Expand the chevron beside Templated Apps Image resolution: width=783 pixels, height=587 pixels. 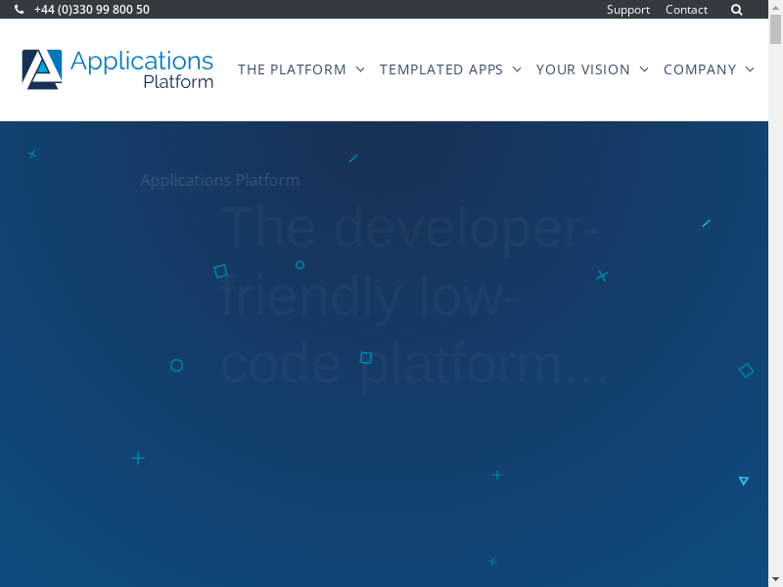517,69
